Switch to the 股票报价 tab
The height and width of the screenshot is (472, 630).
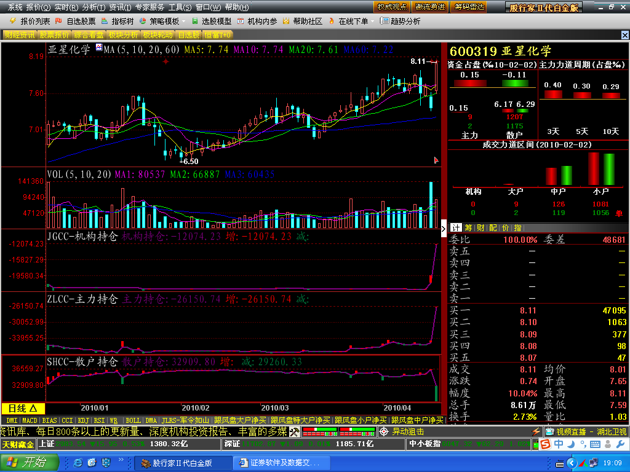[x=54, y=35]
